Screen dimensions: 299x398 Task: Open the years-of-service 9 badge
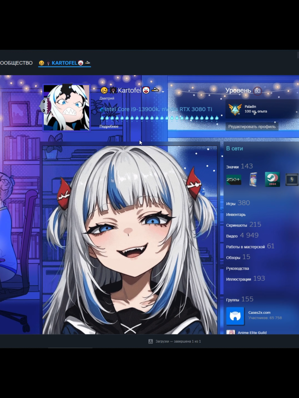(292, 180)
